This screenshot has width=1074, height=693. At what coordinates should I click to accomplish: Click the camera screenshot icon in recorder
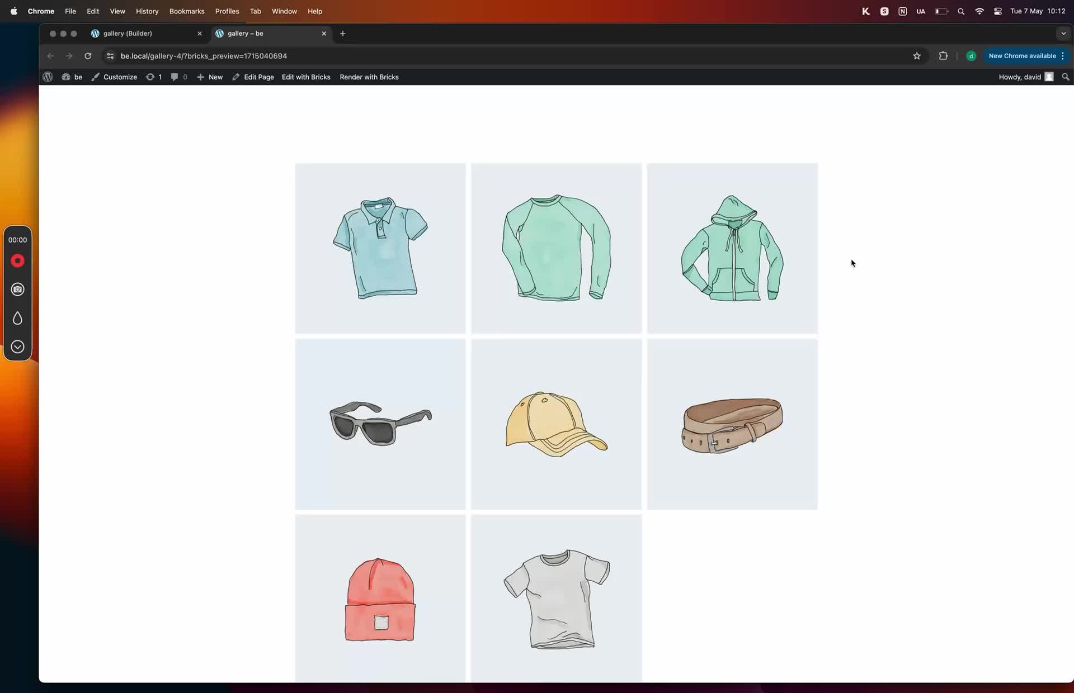pyautogui.click(x=17, y=289)
